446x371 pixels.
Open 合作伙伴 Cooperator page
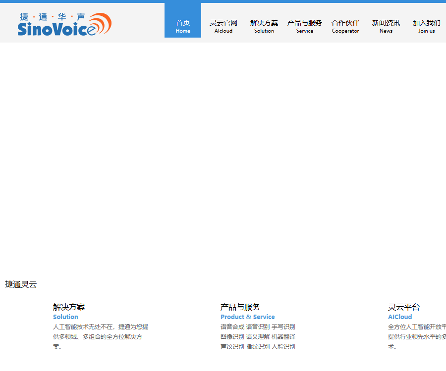tap(345, 26)
